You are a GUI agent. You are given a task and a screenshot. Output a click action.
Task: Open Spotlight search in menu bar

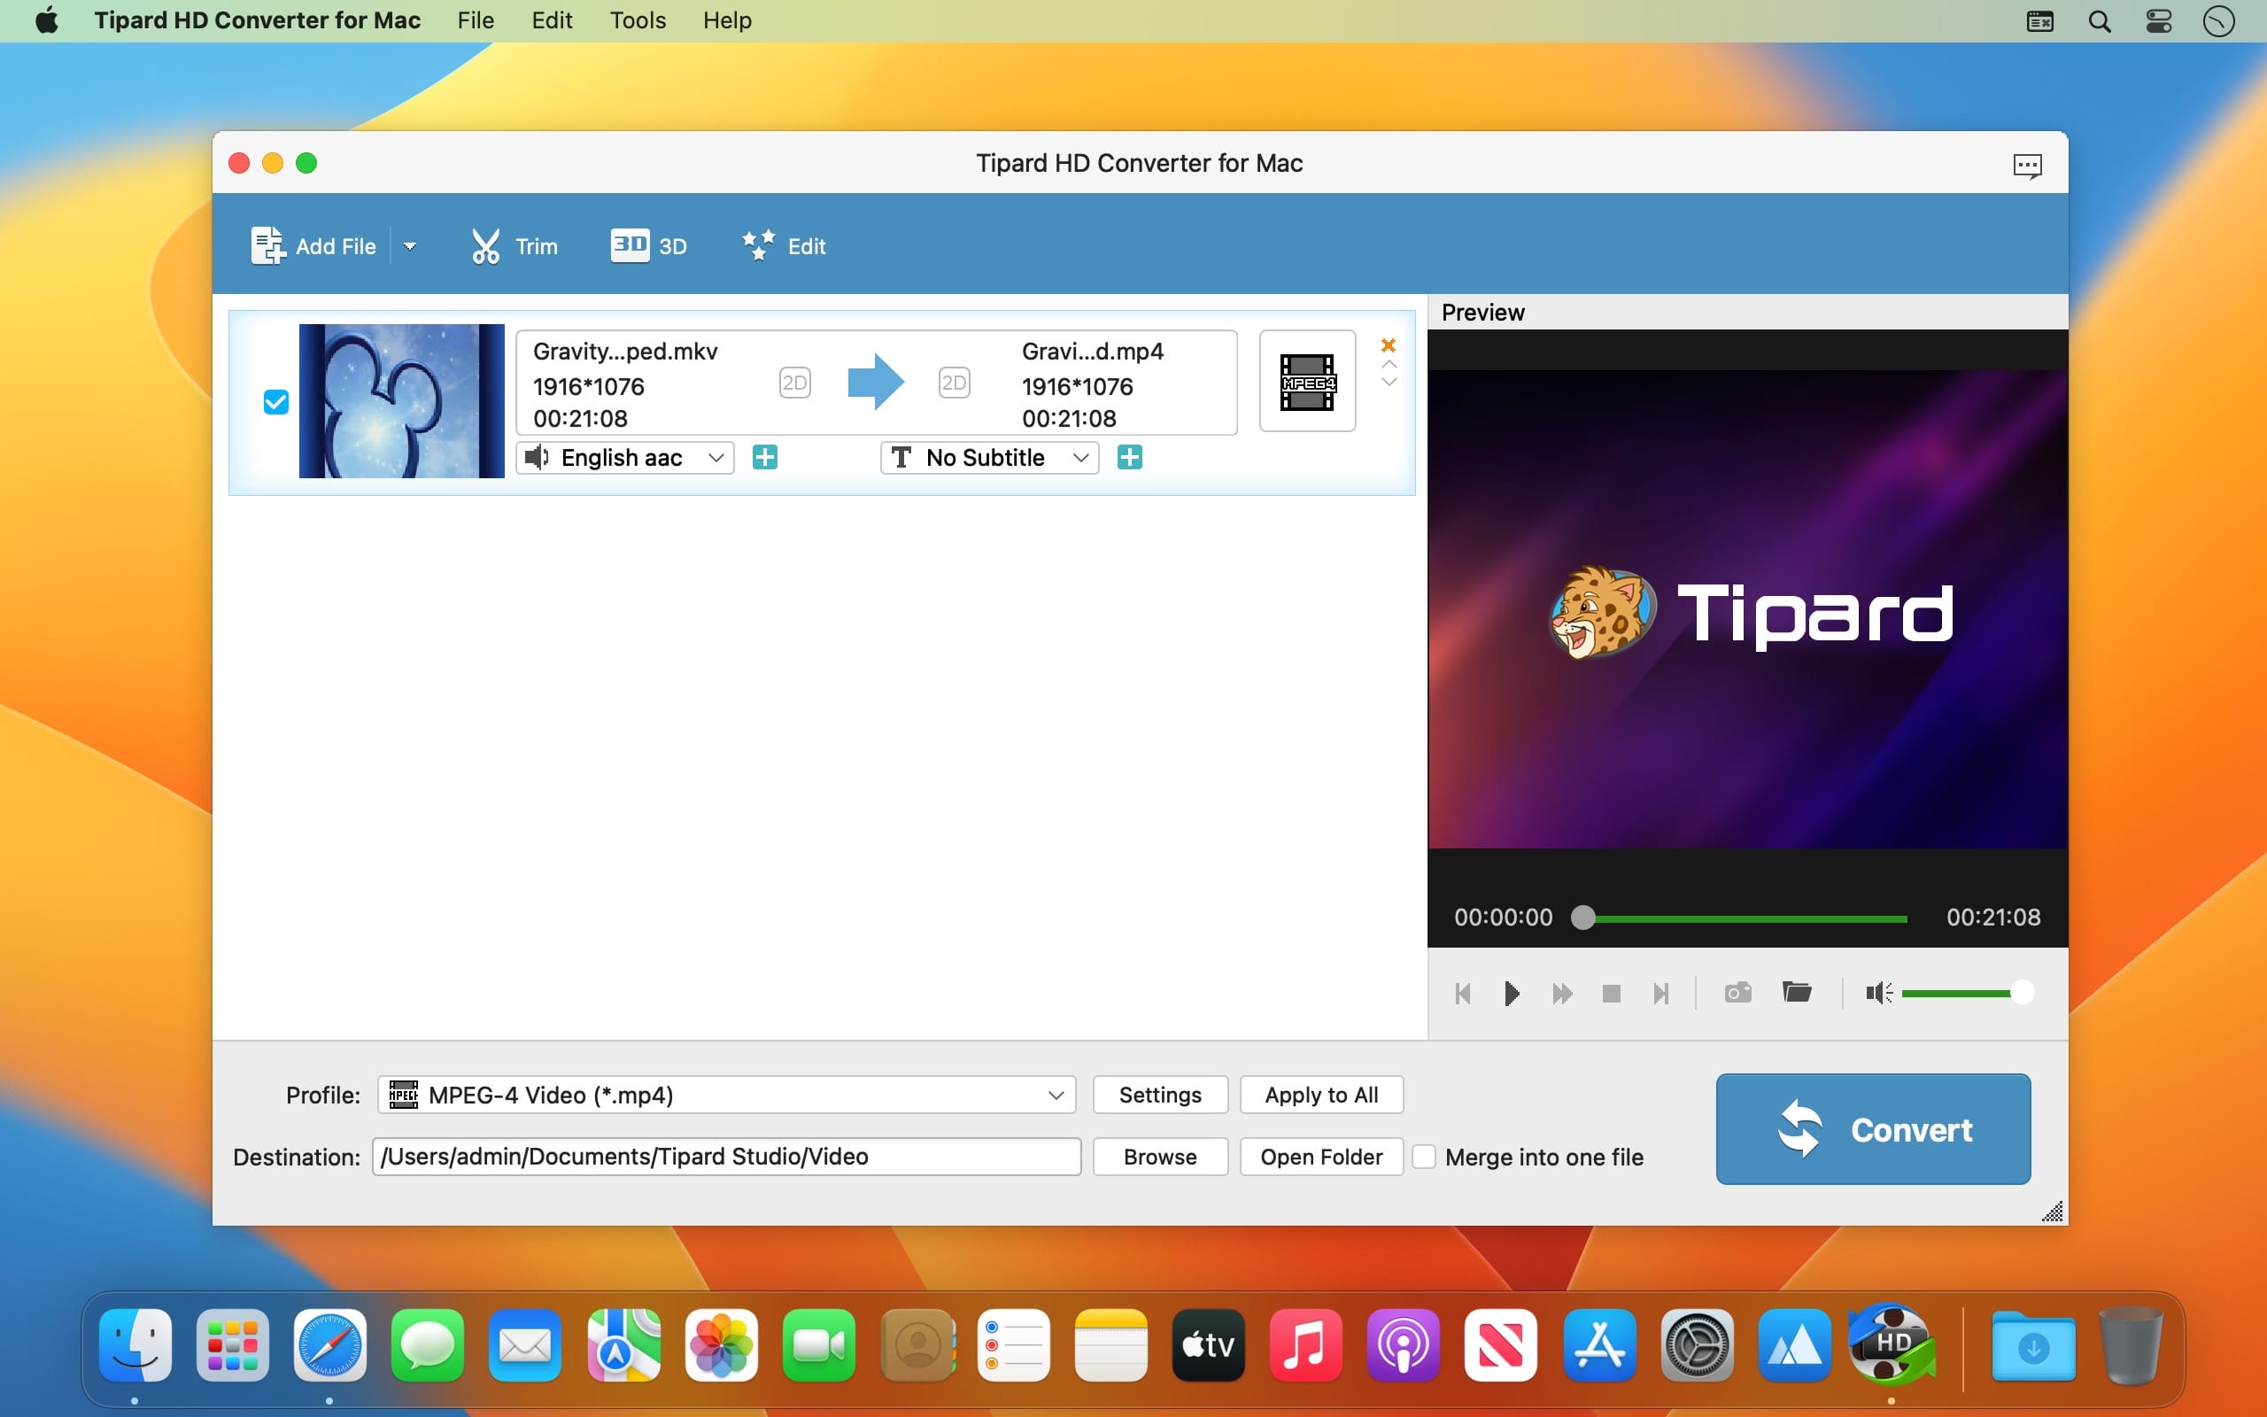pos(2100,20)
